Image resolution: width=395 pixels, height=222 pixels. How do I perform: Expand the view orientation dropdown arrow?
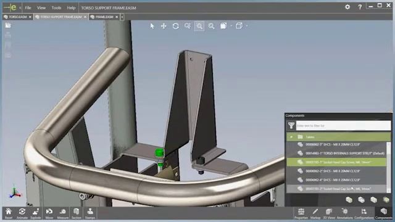point(231,26)
